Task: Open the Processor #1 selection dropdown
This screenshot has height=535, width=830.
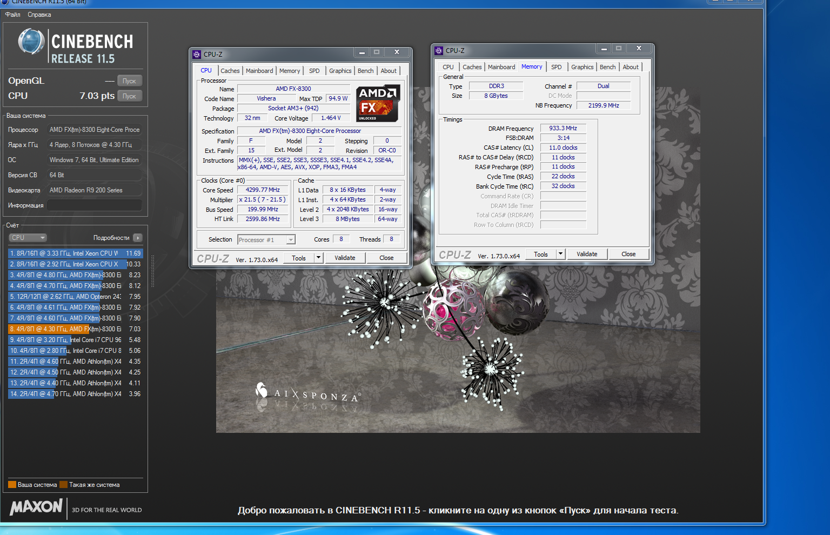Action: click(266, 239)
